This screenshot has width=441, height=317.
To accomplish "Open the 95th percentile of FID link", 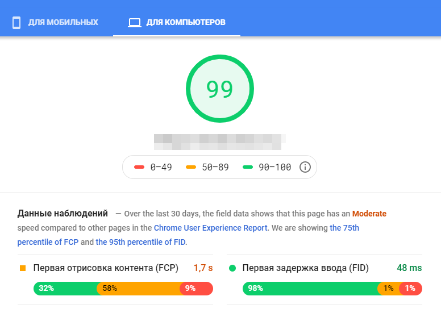I will coord(140,242).
